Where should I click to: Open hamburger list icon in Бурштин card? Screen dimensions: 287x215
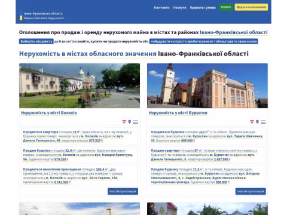pos(263,122)
